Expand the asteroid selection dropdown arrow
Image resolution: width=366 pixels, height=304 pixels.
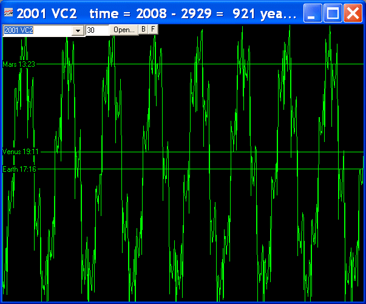coord(78,30)
